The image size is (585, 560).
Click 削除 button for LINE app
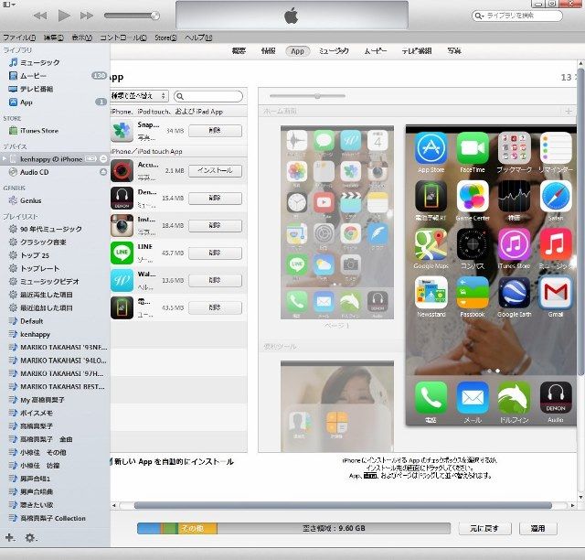click(x=216, y=253)
